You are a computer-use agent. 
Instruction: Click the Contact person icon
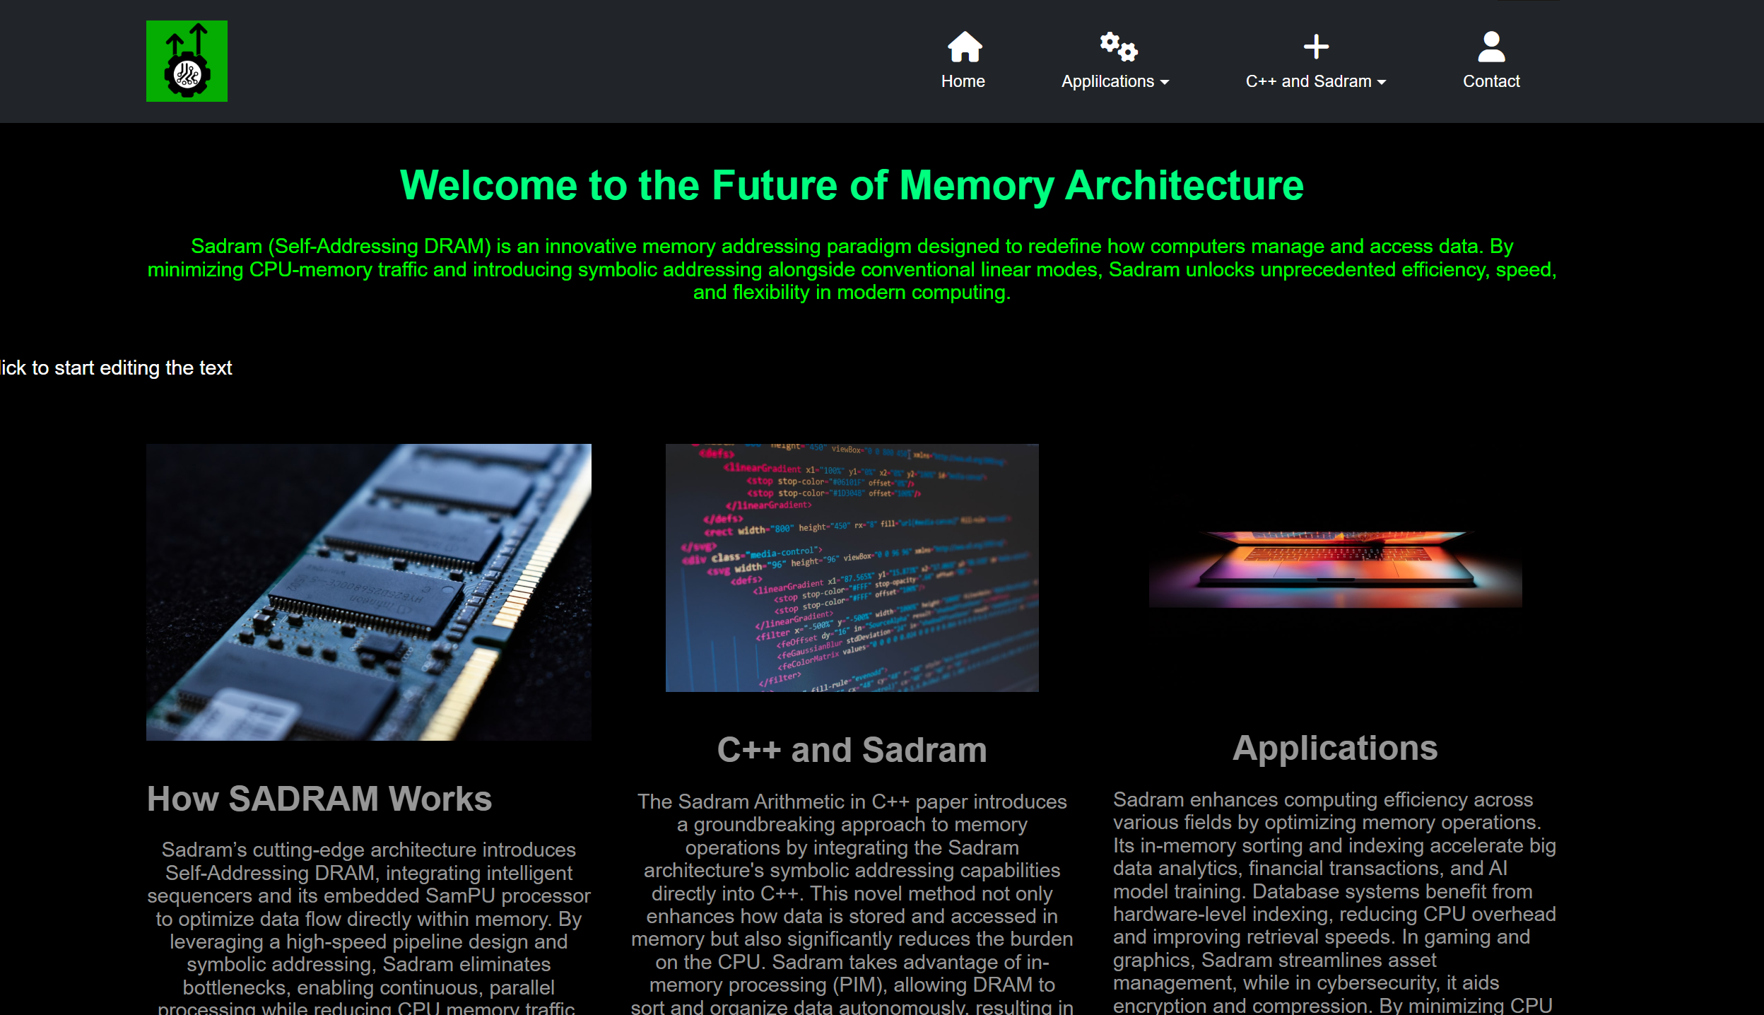1491,47
